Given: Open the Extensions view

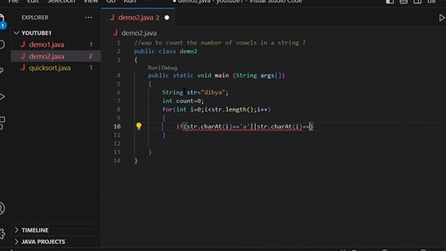Looking at the screenshot, I should (x=2, y=123).
